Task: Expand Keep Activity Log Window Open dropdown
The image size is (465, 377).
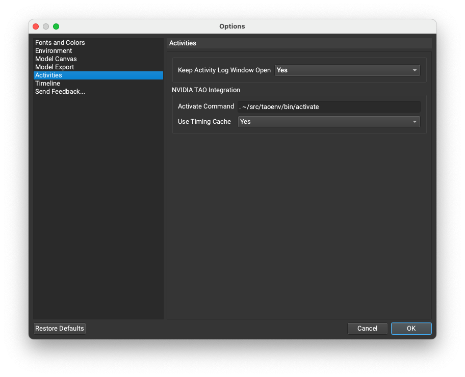Action: [347, 70]
